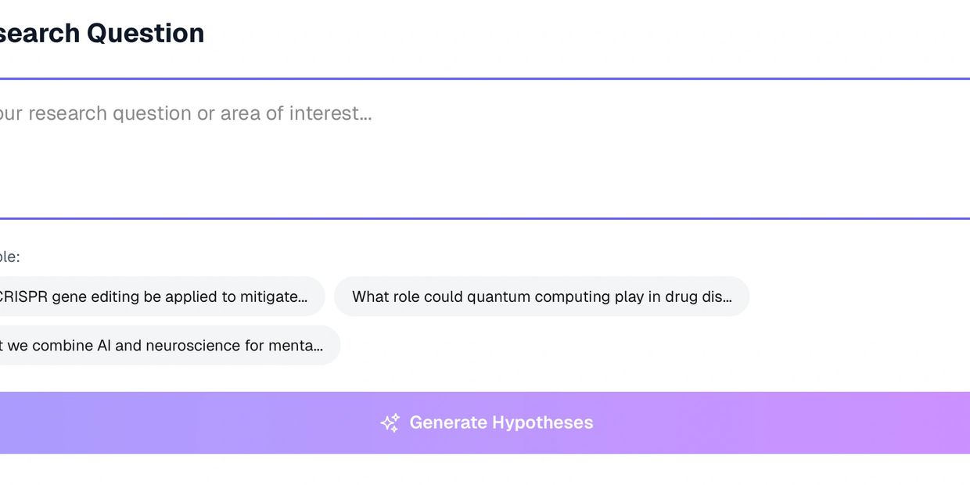Screen dimensions: 970x485
Task: Click the truncated end of the quantum chip
Action: (x=724, y=296)
